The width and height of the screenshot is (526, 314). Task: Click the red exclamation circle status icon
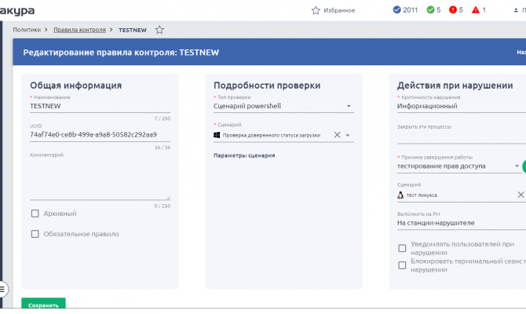452,10
